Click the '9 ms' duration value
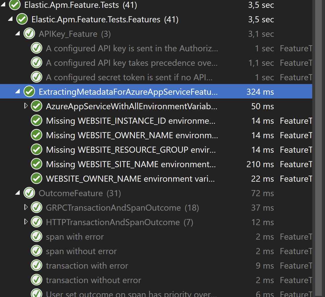This screenshot has width=325, height=297. [265, 265]
